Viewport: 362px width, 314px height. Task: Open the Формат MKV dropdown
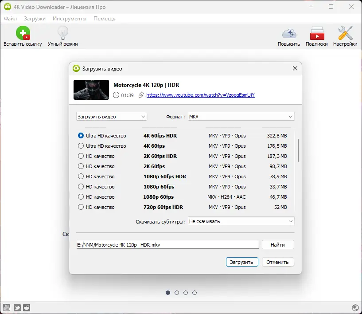coord(241,117)
